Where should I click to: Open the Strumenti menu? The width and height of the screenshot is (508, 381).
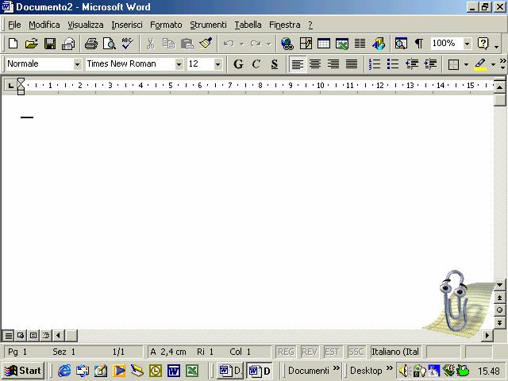(x=208, y=25)
